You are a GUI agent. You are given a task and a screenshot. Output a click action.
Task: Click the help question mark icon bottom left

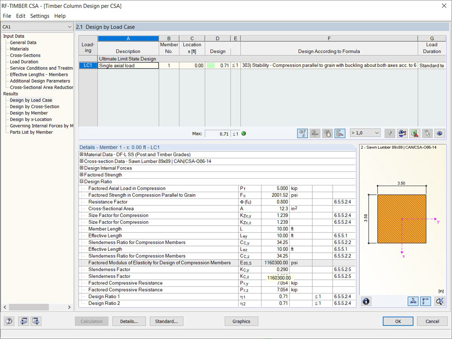tap(8, 321)
